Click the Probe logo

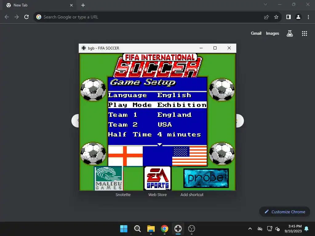coord(206,178)
